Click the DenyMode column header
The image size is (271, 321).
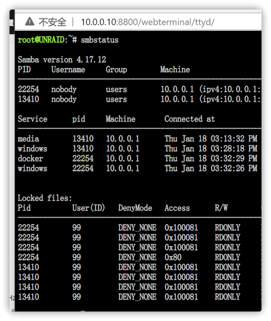coord(135,208)
